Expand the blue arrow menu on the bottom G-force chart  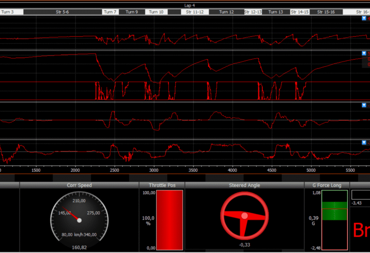[364, 142]
